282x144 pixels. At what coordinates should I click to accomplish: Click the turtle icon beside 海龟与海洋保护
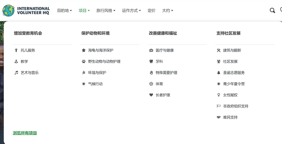(84, 50)
